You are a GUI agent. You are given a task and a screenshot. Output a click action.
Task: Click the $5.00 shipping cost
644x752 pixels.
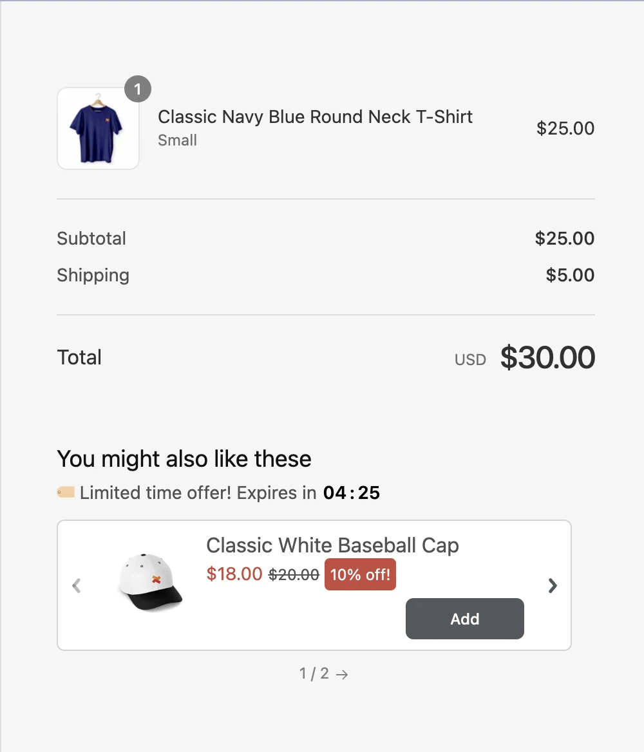click(x=570, y=276)
